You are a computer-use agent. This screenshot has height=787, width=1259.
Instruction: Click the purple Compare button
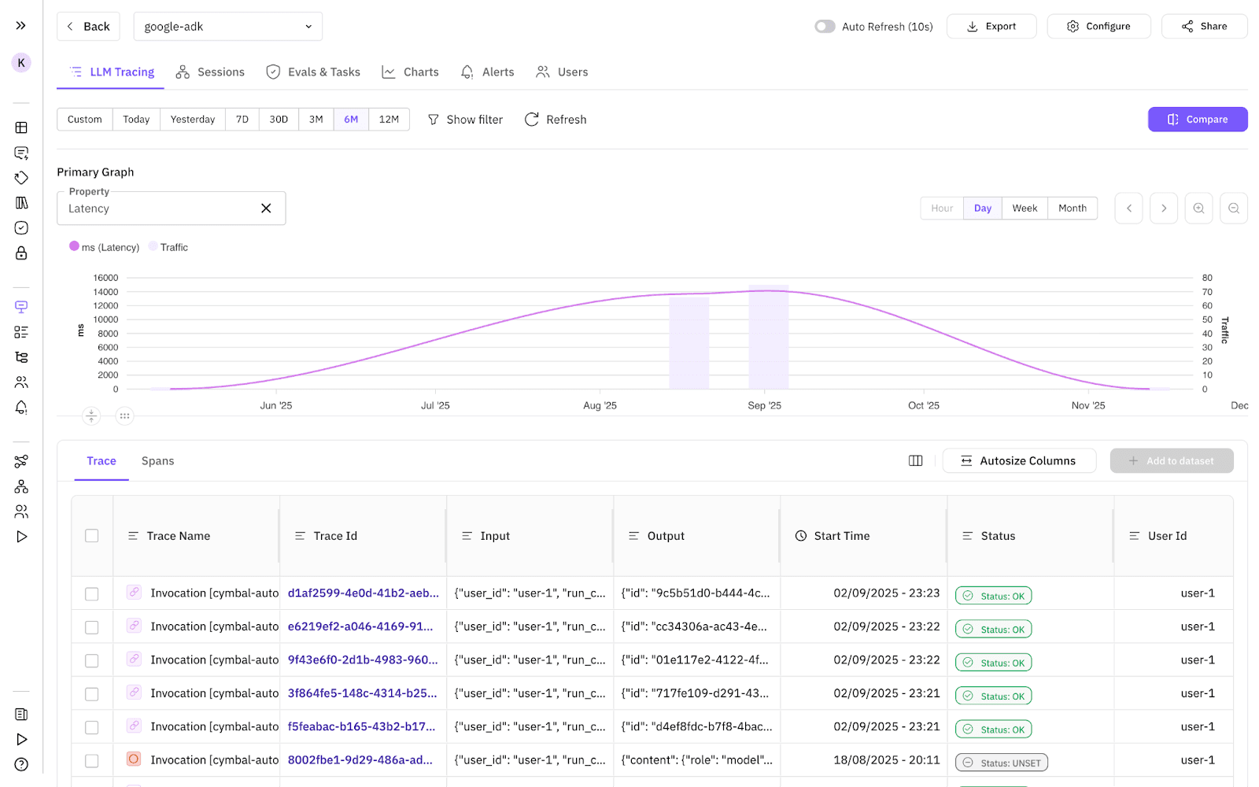tap(1198, 120)
